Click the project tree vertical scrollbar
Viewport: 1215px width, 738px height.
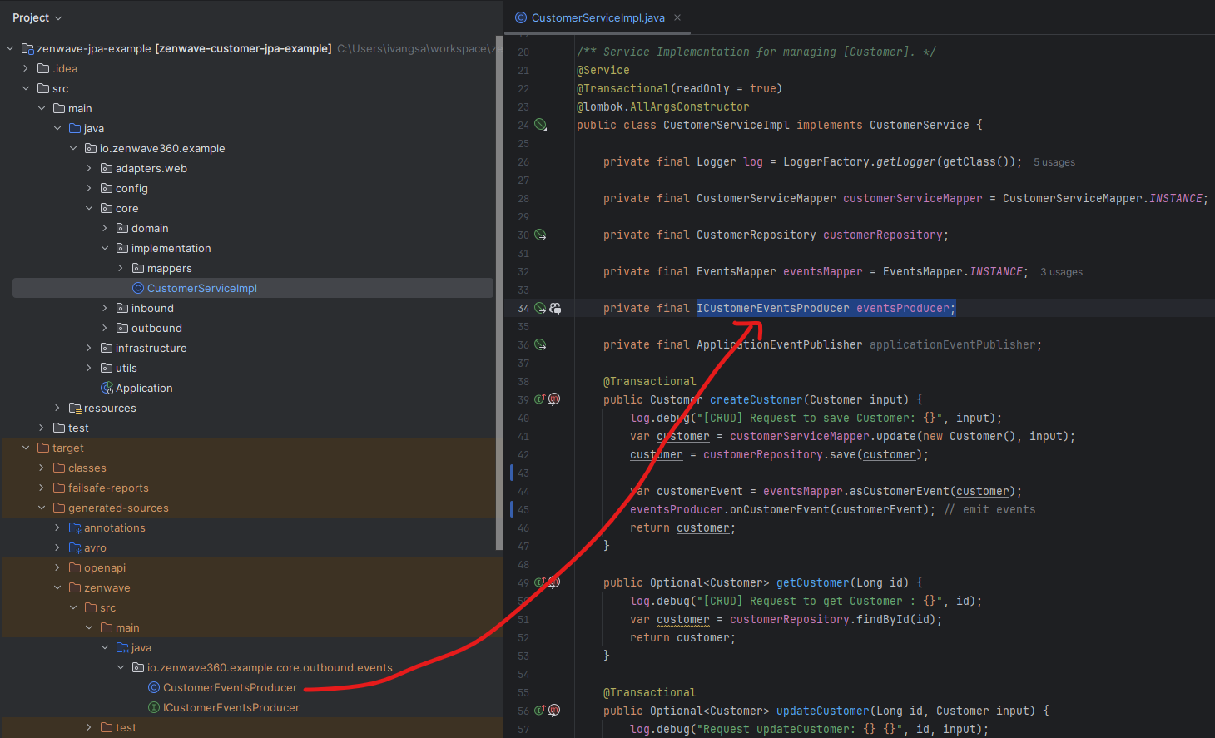pos(499,293)
